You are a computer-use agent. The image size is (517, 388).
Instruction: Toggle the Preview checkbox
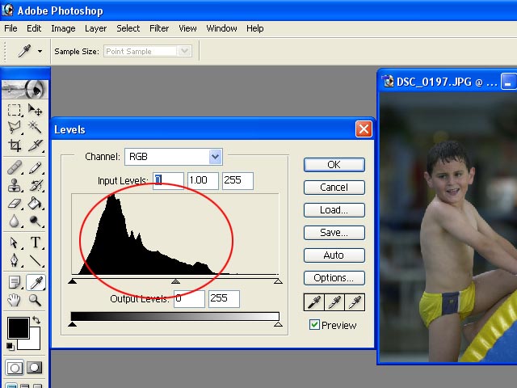click(x=314, y=325)
